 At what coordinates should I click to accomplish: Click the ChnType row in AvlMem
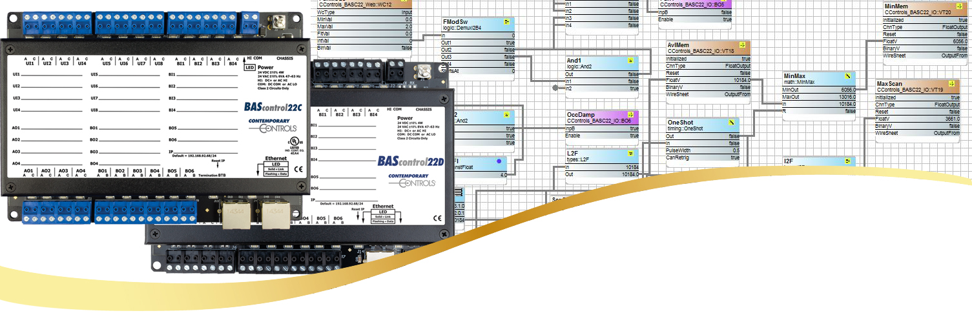click(708, 66)
